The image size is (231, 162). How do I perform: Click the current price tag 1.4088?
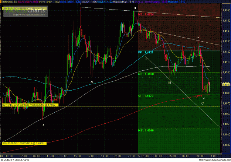click(x=227, y=85)
